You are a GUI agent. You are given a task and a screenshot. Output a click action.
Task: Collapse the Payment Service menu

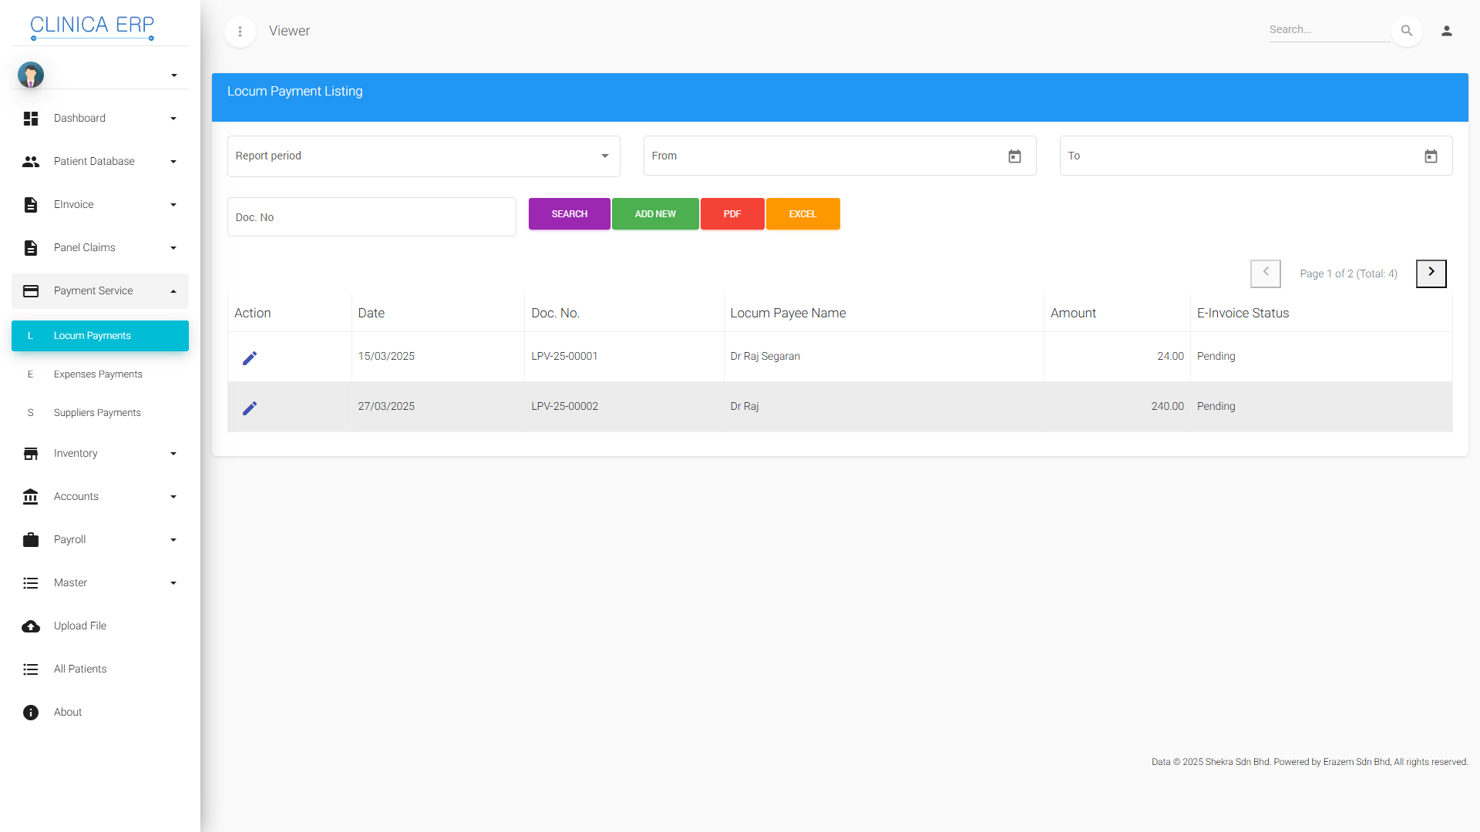pos(100,291)
